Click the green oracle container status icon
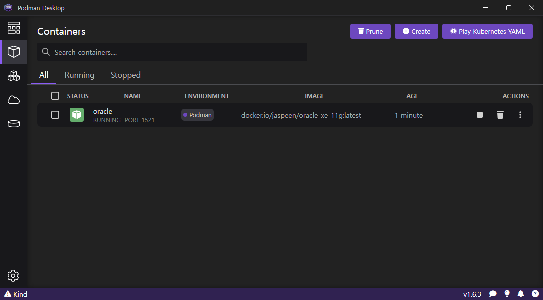 [x=77, y=115]
